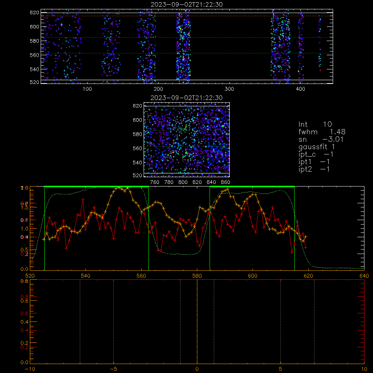This screenshot has height=373, width=373.
Task: Click the red curve peak near 539
Action: 83,200
